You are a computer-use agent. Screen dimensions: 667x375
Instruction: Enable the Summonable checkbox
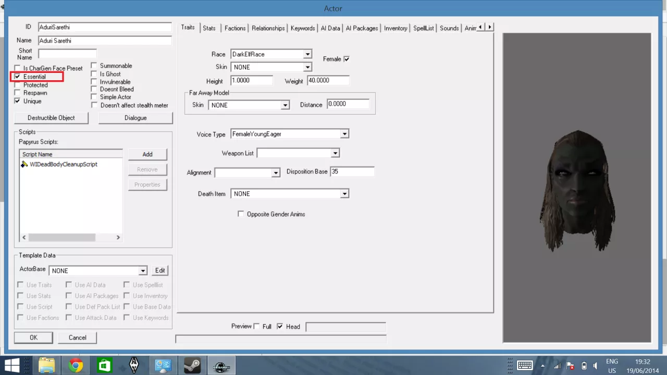tap(94, 66)
